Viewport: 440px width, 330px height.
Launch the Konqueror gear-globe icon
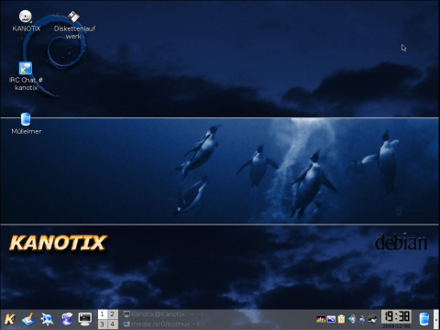click(48, 319)
